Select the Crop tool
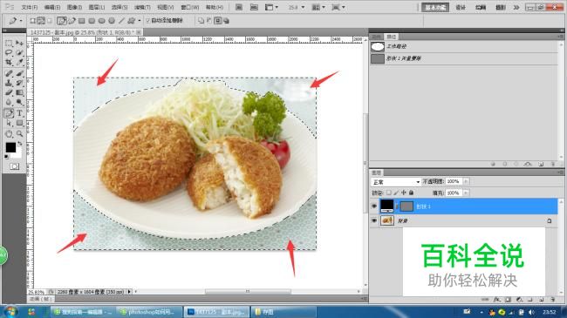Screen dimensions: 567x318 [9, 62]
